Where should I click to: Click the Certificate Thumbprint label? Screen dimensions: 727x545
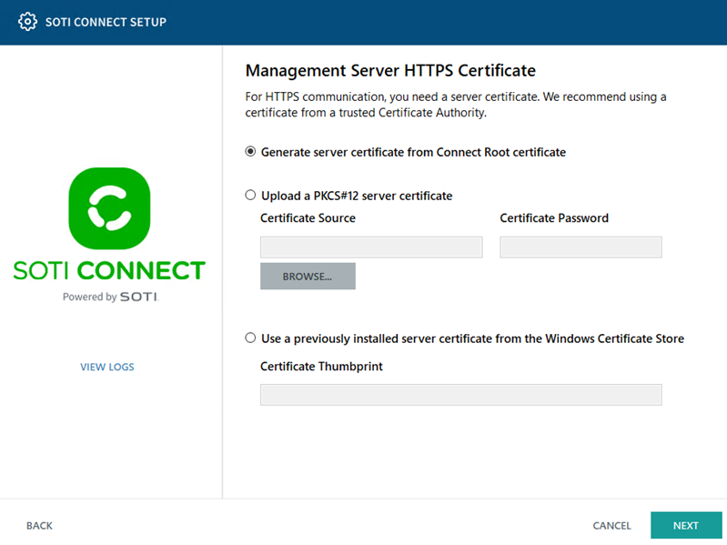[321, 366]
